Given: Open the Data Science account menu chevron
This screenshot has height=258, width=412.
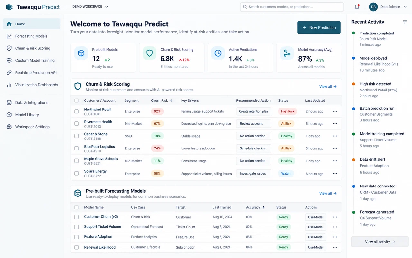Looking at the screenshot, I should tap(405, 7).
